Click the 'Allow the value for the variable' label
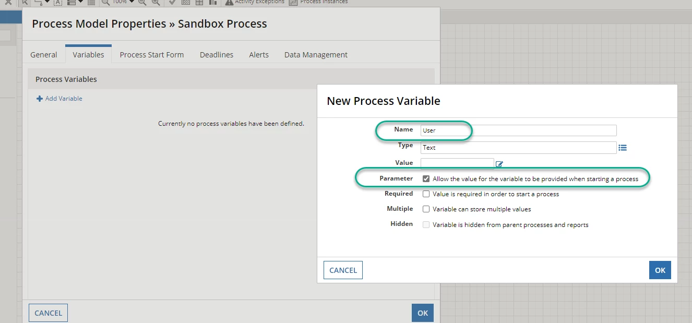Viewport: 692px width, 323px height. pos(535,179)
